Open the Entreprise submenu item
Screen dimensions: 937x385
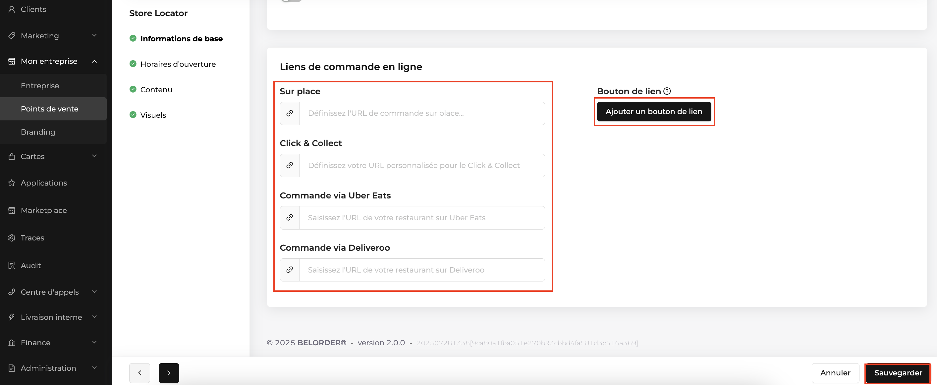click(53, 86)
